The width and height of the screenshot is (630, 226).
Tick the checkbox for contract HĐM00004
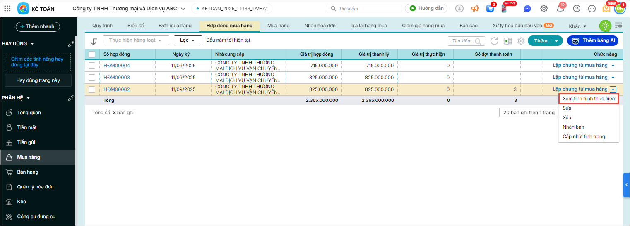coord(92,66)
